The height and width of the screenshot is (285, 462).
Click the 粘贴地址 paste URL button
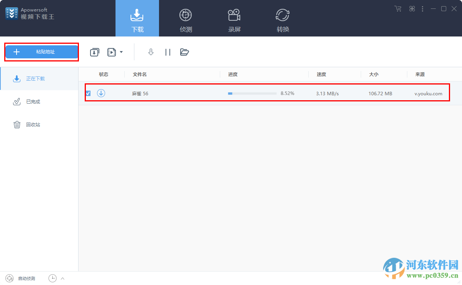click(41, 52)
